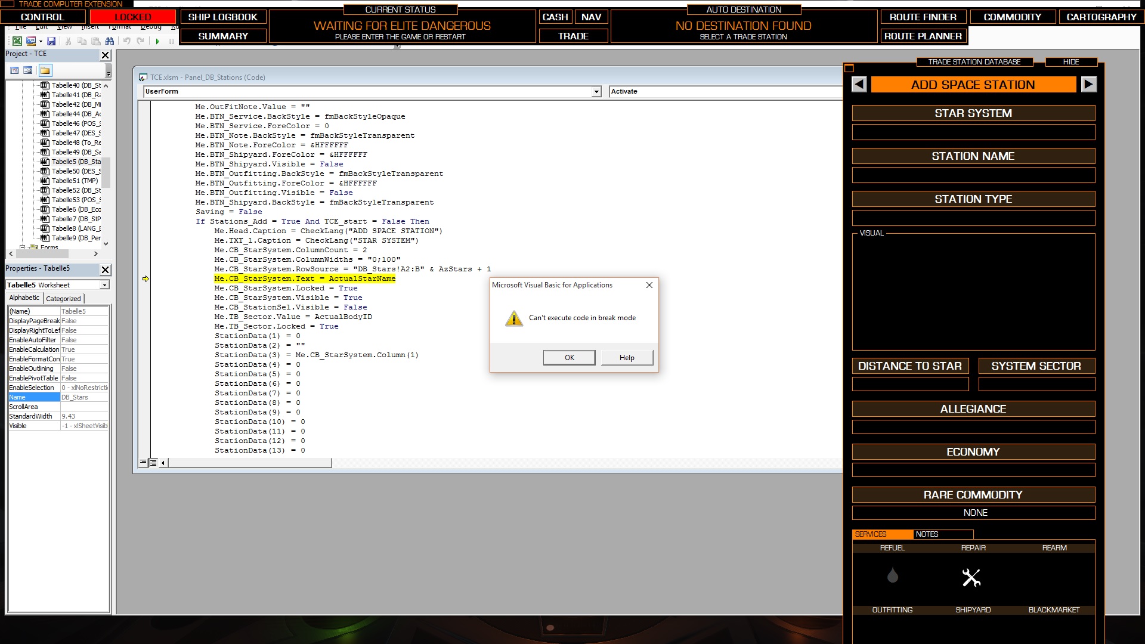
Task: Click the STAR SYSTEM input field
Action: pyautogui.click(x=974, y=132)
